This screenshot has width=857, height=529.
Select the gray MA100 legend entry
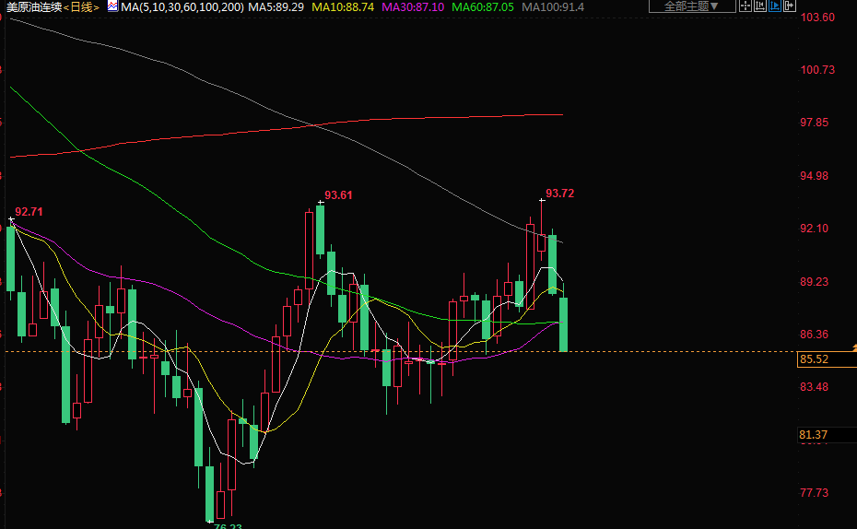pyautogui.click(x=553, y=7)
